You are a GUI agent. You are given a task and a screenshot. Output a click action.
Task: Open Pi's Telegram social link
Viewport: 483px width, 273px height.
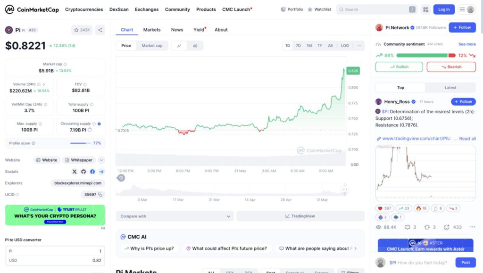pos(101,172)
